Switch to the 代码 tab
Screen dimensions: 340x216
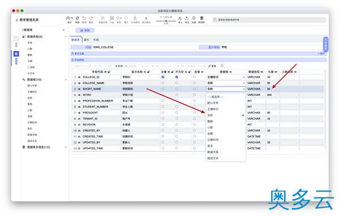coord(96,40)
